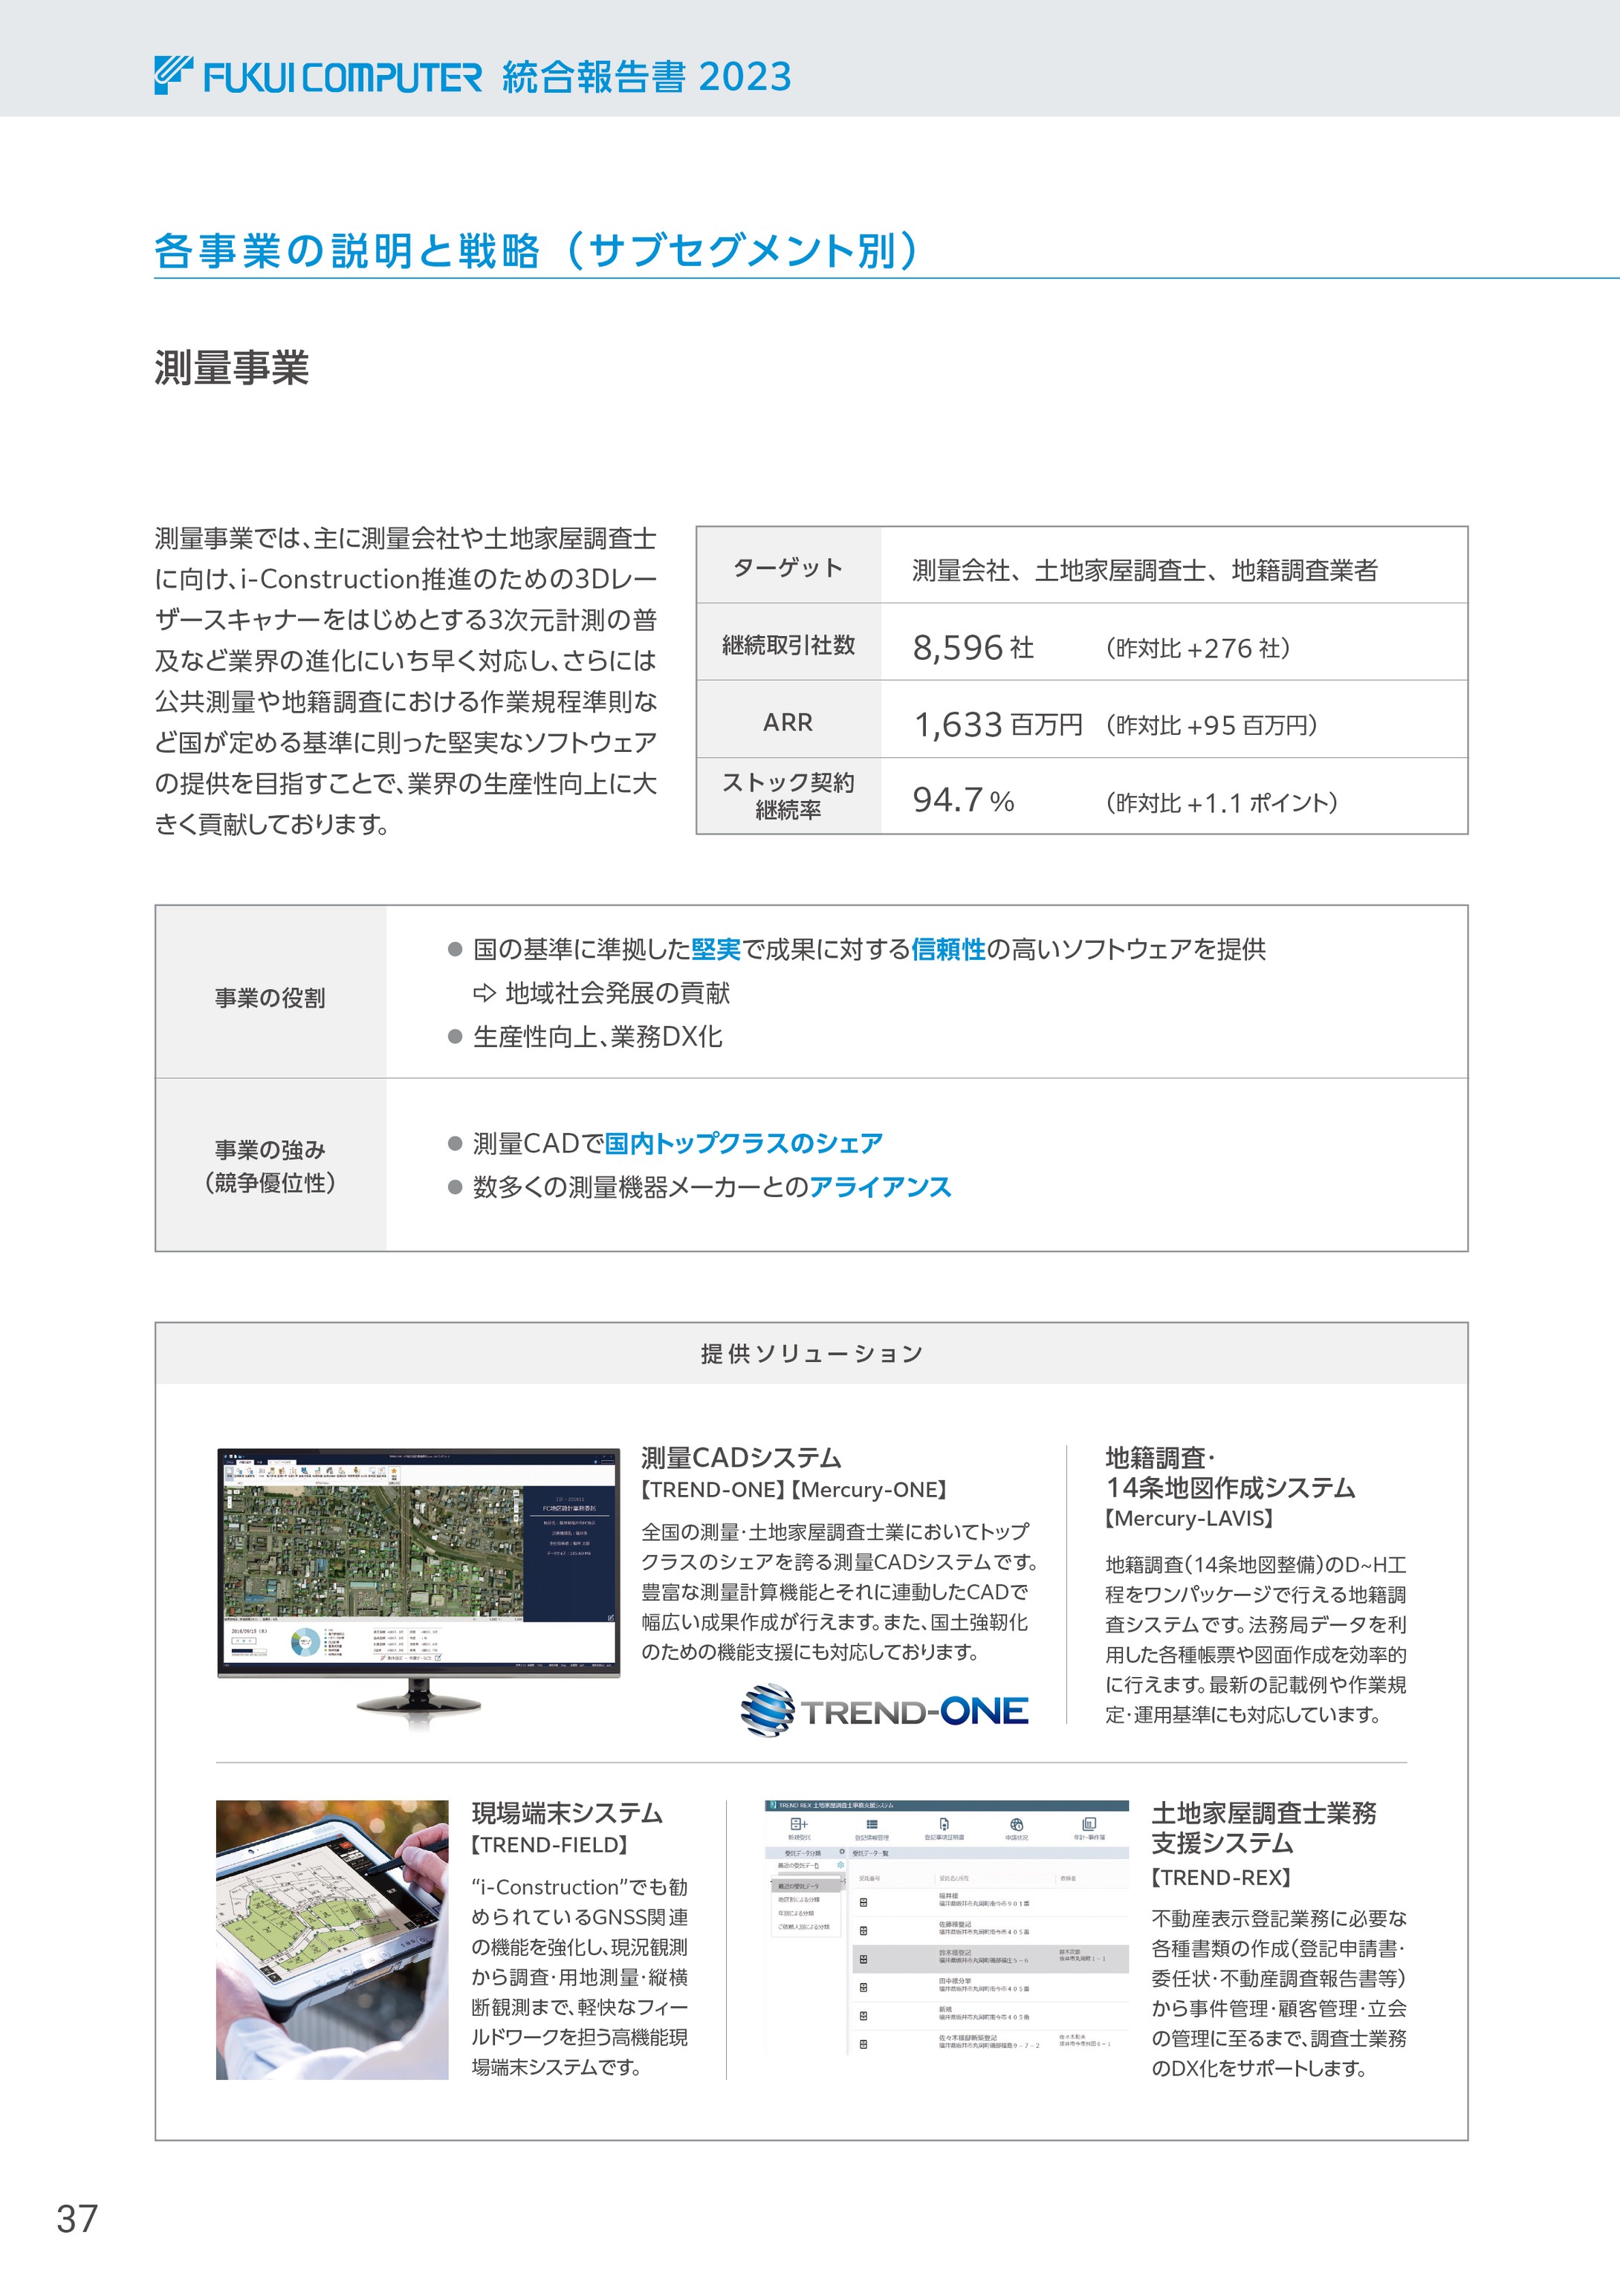Click the ストック契約継続率 label
This screenshot has width=1620, height=2296.
pos(788,796)
